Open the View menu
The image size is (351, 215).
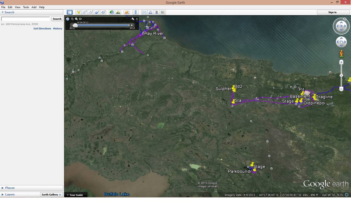click(x=18, y=7)
